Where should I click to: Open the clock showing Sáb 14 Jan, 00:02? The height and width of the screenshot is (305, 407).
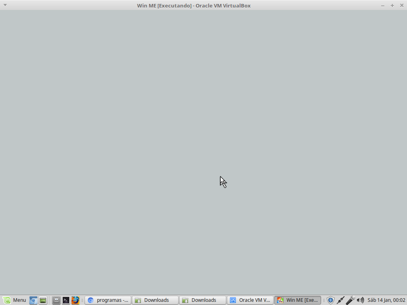coord(386,300)
